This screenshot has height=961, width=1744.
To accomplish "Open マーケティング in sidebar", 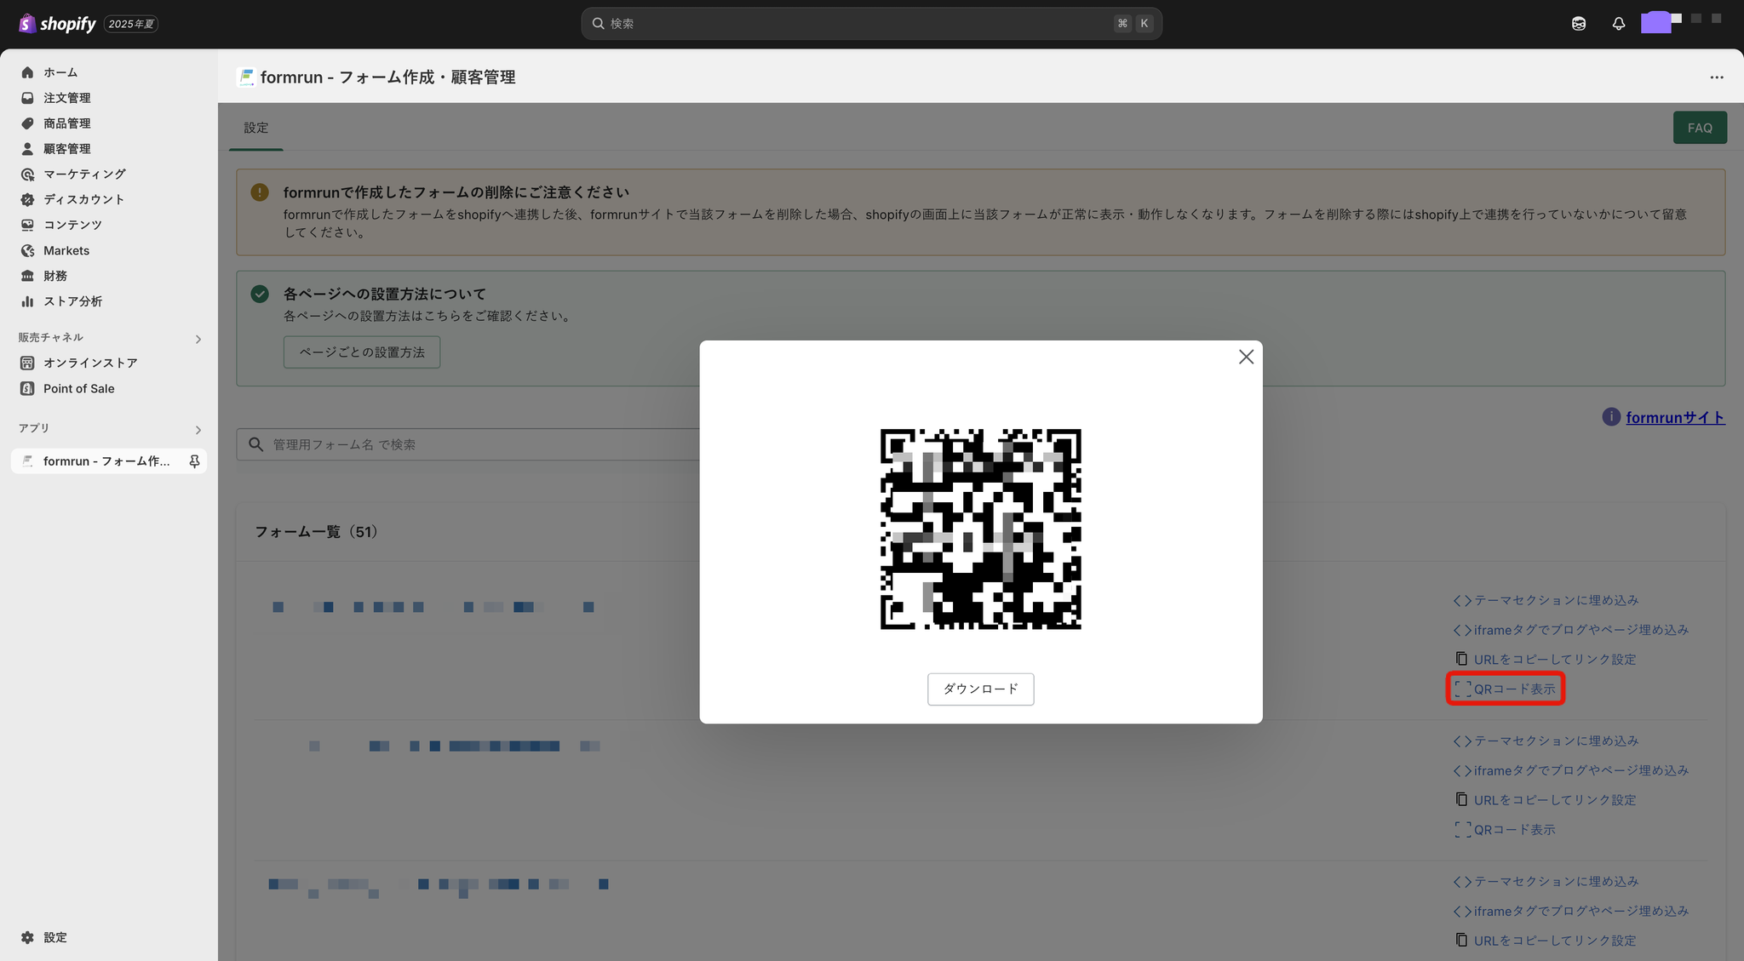I will [84, 174].
